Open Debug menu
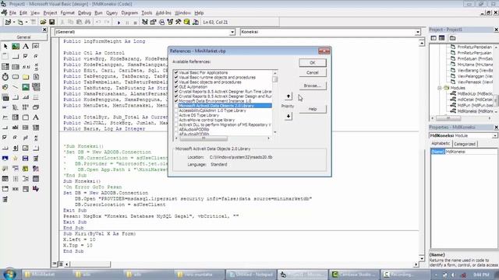The height and width of the screenshot is (280, 499). click(84, 13)
